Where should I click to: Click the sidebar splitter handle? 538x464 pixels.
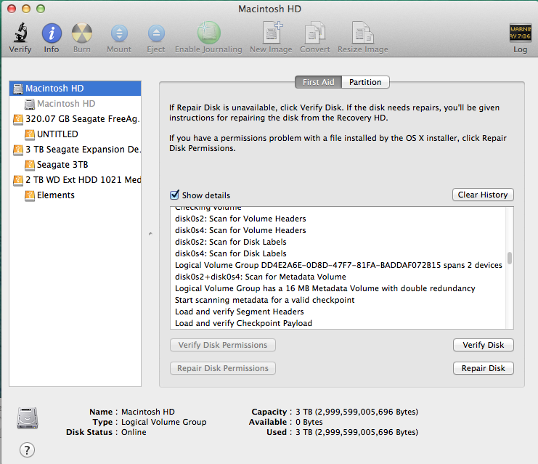pyautogui.click(x=150, y=234)
